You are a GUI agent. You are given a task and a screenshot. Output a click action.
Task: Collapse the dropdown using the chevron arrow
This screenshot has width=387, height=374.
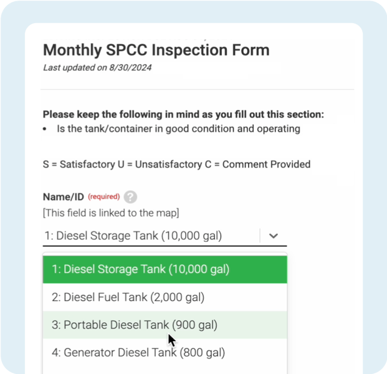[x=273, y=236]
